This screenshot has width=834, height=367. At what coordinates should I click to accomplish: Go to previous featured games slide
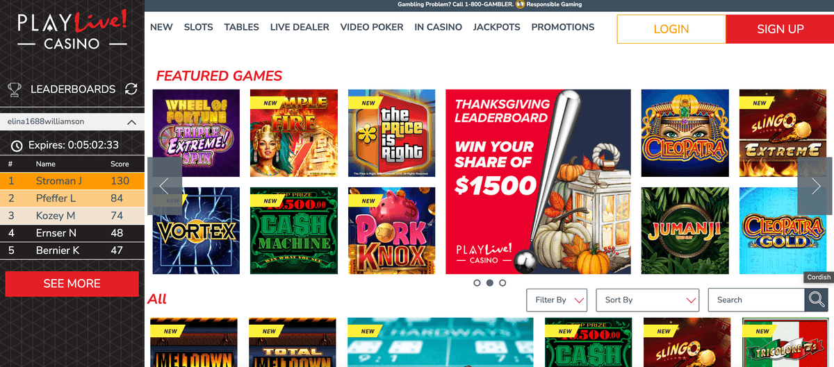click(x=165, y=186)
